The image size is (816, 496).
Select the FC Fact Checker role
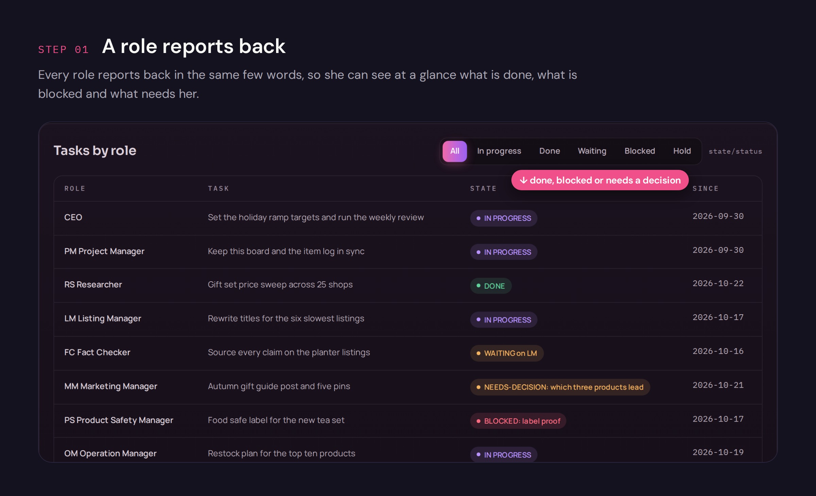click(97, 352)
